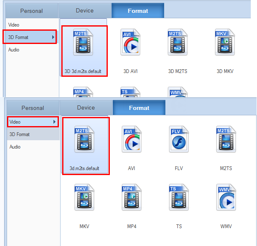Pick the M2TS format icon in bottom panel
This screenshot has width=257, height=246.
(x=226, y=139)
